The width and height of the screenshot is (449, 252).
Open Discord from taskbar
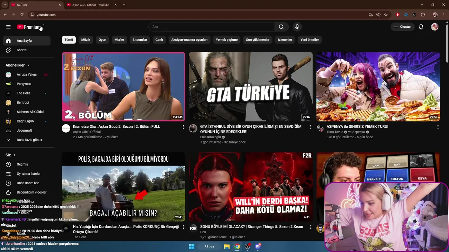coord(258,246)
